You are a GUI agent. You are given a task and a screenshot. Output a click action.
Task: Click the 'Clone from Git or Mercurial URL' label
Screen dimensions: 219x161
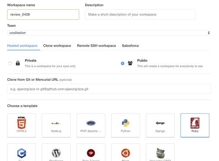point(33,79)
